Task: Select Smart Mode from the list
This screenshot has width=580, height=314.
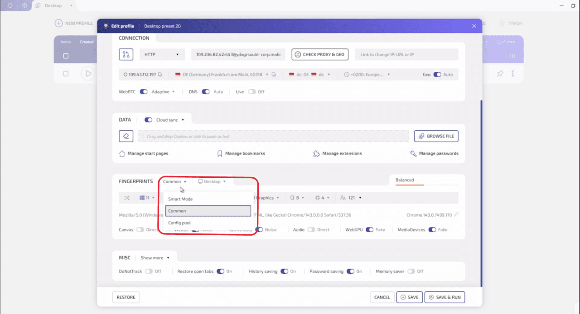Action: [x=208, y=199]
